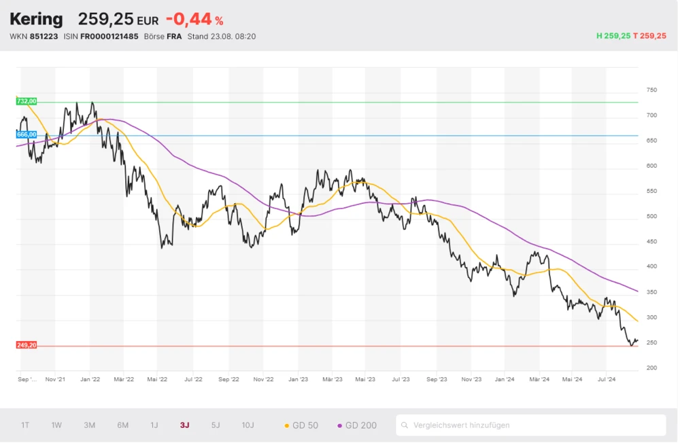Toggle the GD 200 moving average line

pos(357,425)
